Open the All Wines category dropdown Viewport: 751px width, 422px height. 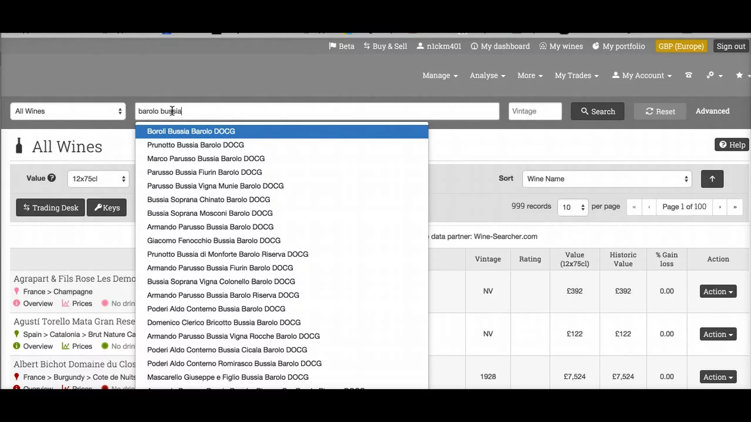[68, 111]
